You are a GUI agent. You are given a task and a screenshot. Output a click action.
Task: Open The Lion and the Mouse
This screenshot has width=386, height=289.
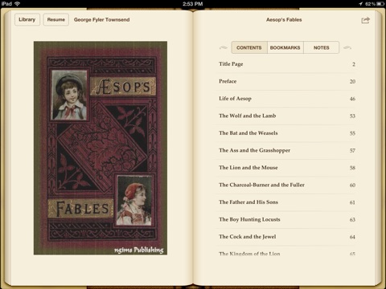[286, 168]
